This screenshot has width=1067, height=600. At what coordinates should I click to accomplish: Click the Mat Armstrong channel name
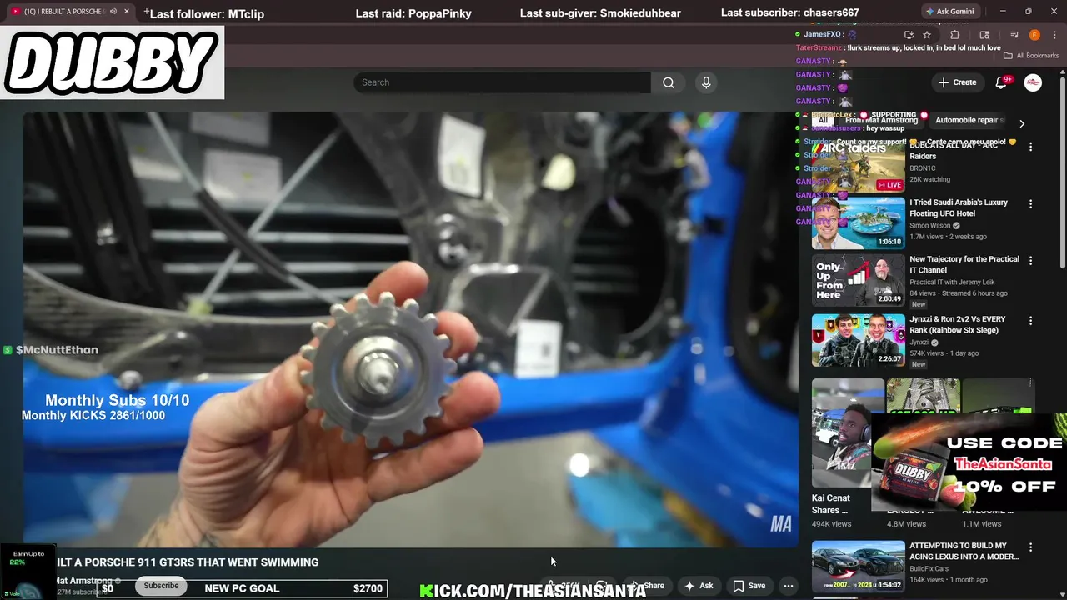tap(84, 581)
